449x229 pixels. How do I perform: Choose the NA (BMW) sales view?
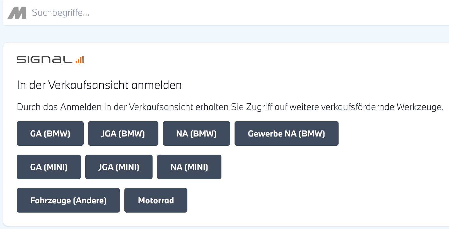coord(196,133)
